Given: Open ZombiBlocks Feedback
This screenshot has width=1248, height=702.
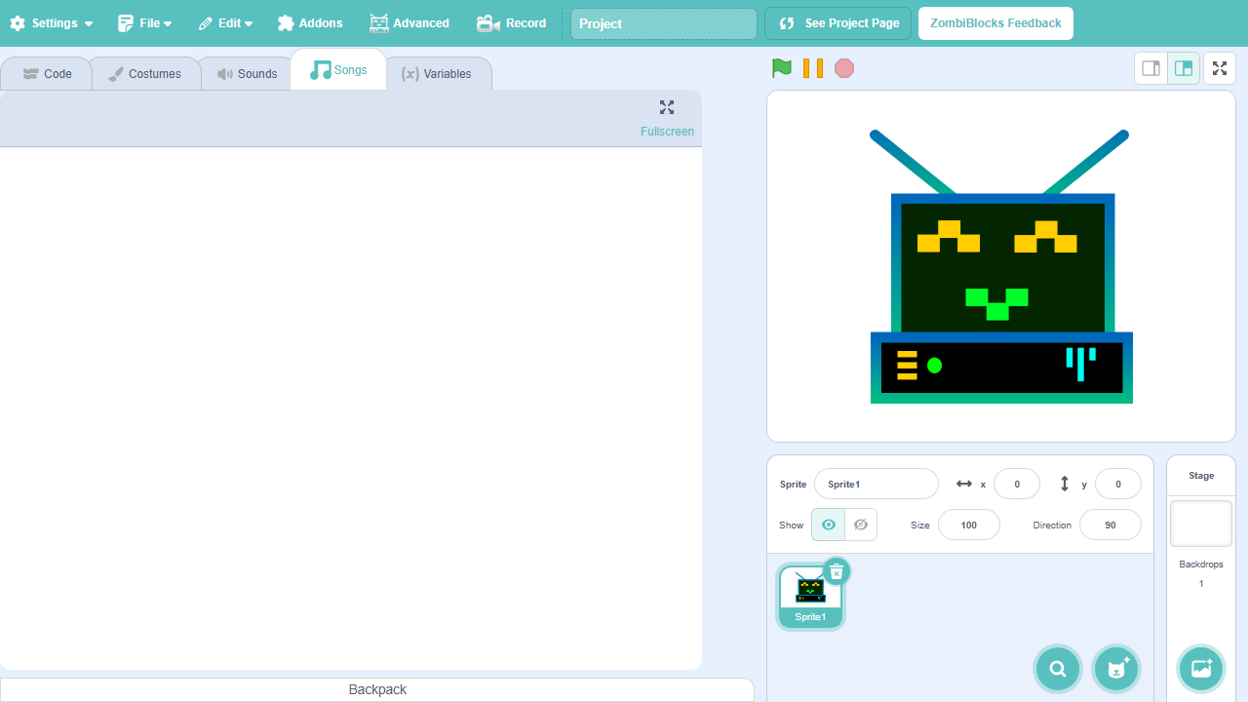Looking at the screenshot, I should point(995,23).
